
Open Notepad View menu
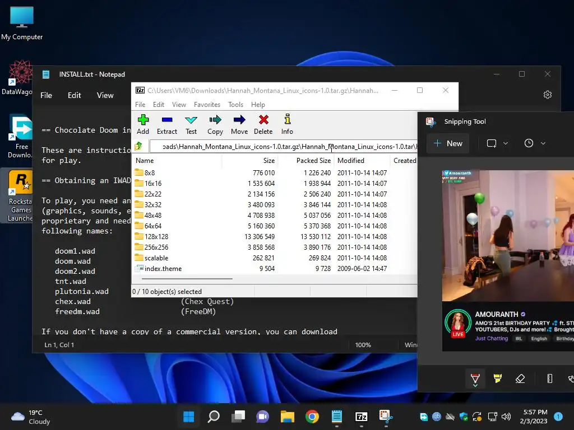click(x=105, y=95)
